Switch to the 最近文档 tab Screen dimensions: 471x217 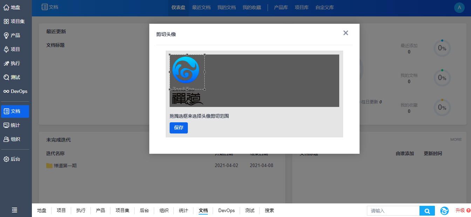(201, 7)
